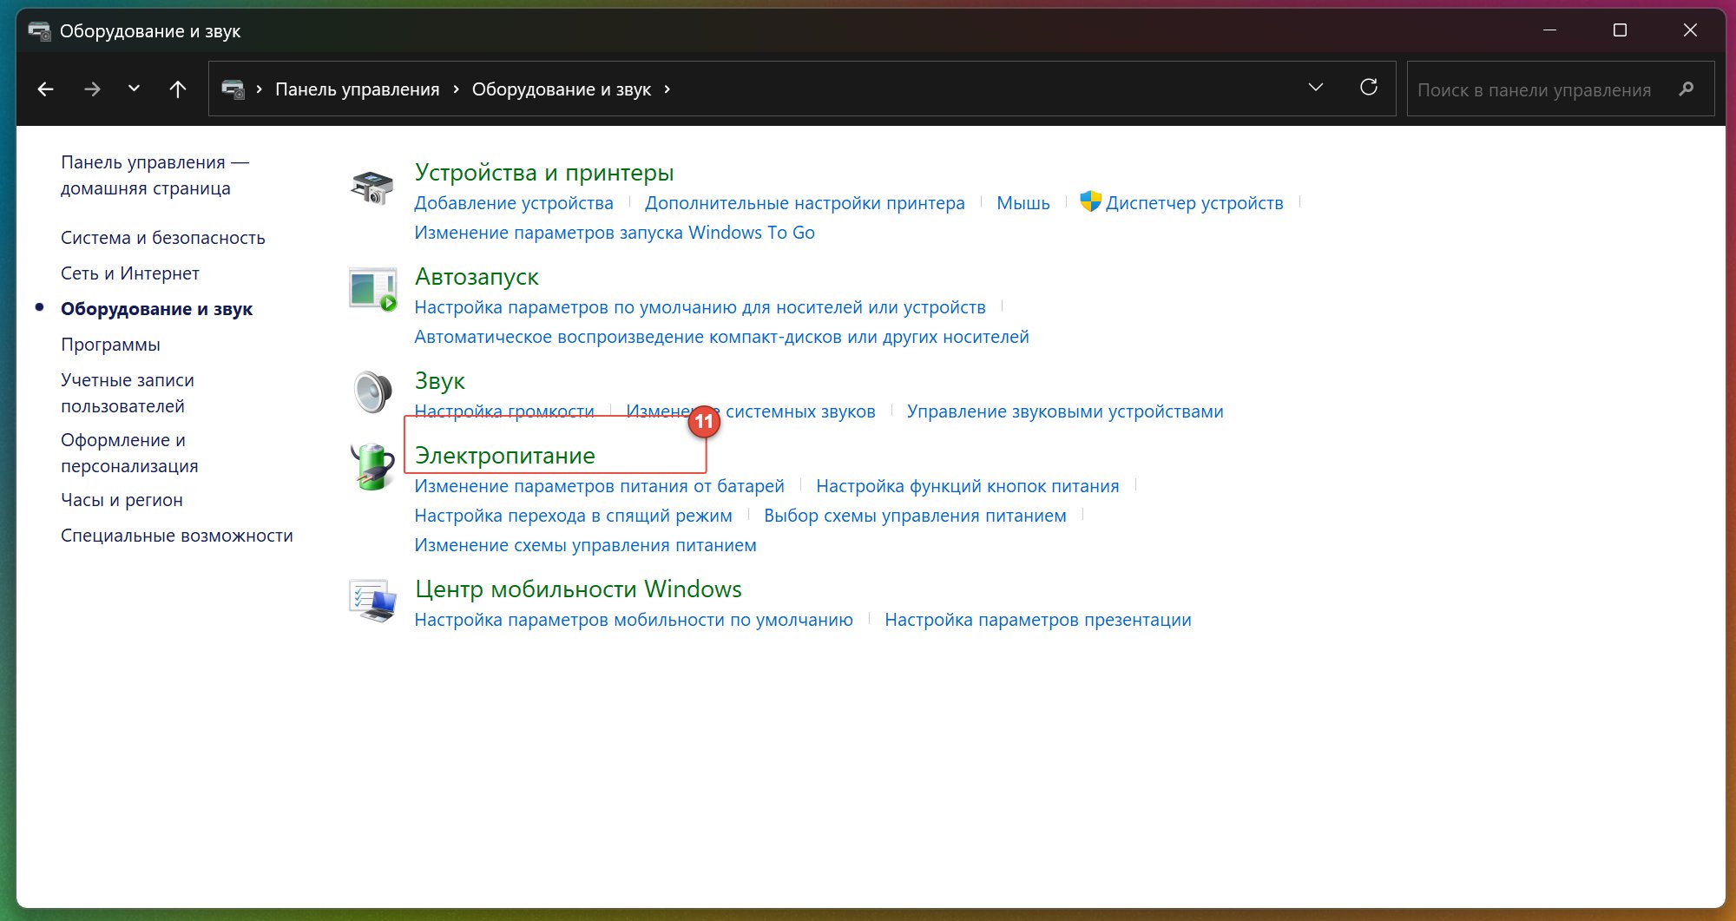
Task: Click the title bar window icon
Action: [40, 31]
